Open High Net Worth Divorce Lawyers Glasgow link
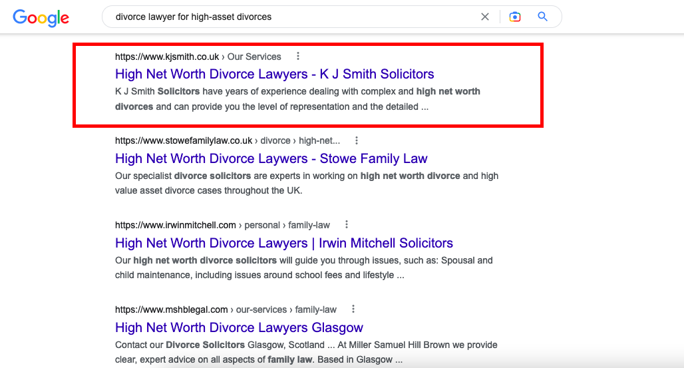This screenshot has width=684, height=368. (x=239, y=327)
